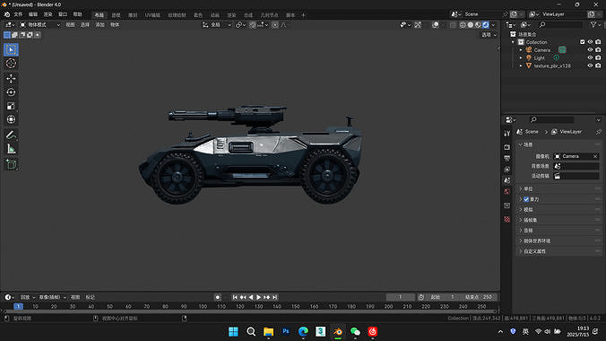Expand the Rigid Body World (刚体世界环境) panel

559,240
